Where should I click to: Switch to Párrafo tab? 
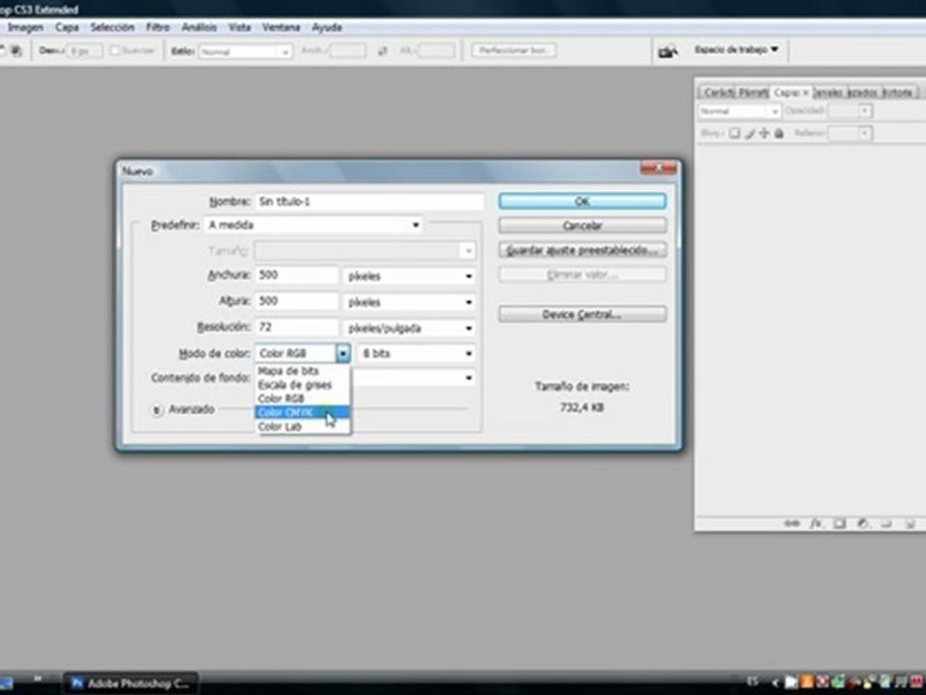(x=752, y=93)
